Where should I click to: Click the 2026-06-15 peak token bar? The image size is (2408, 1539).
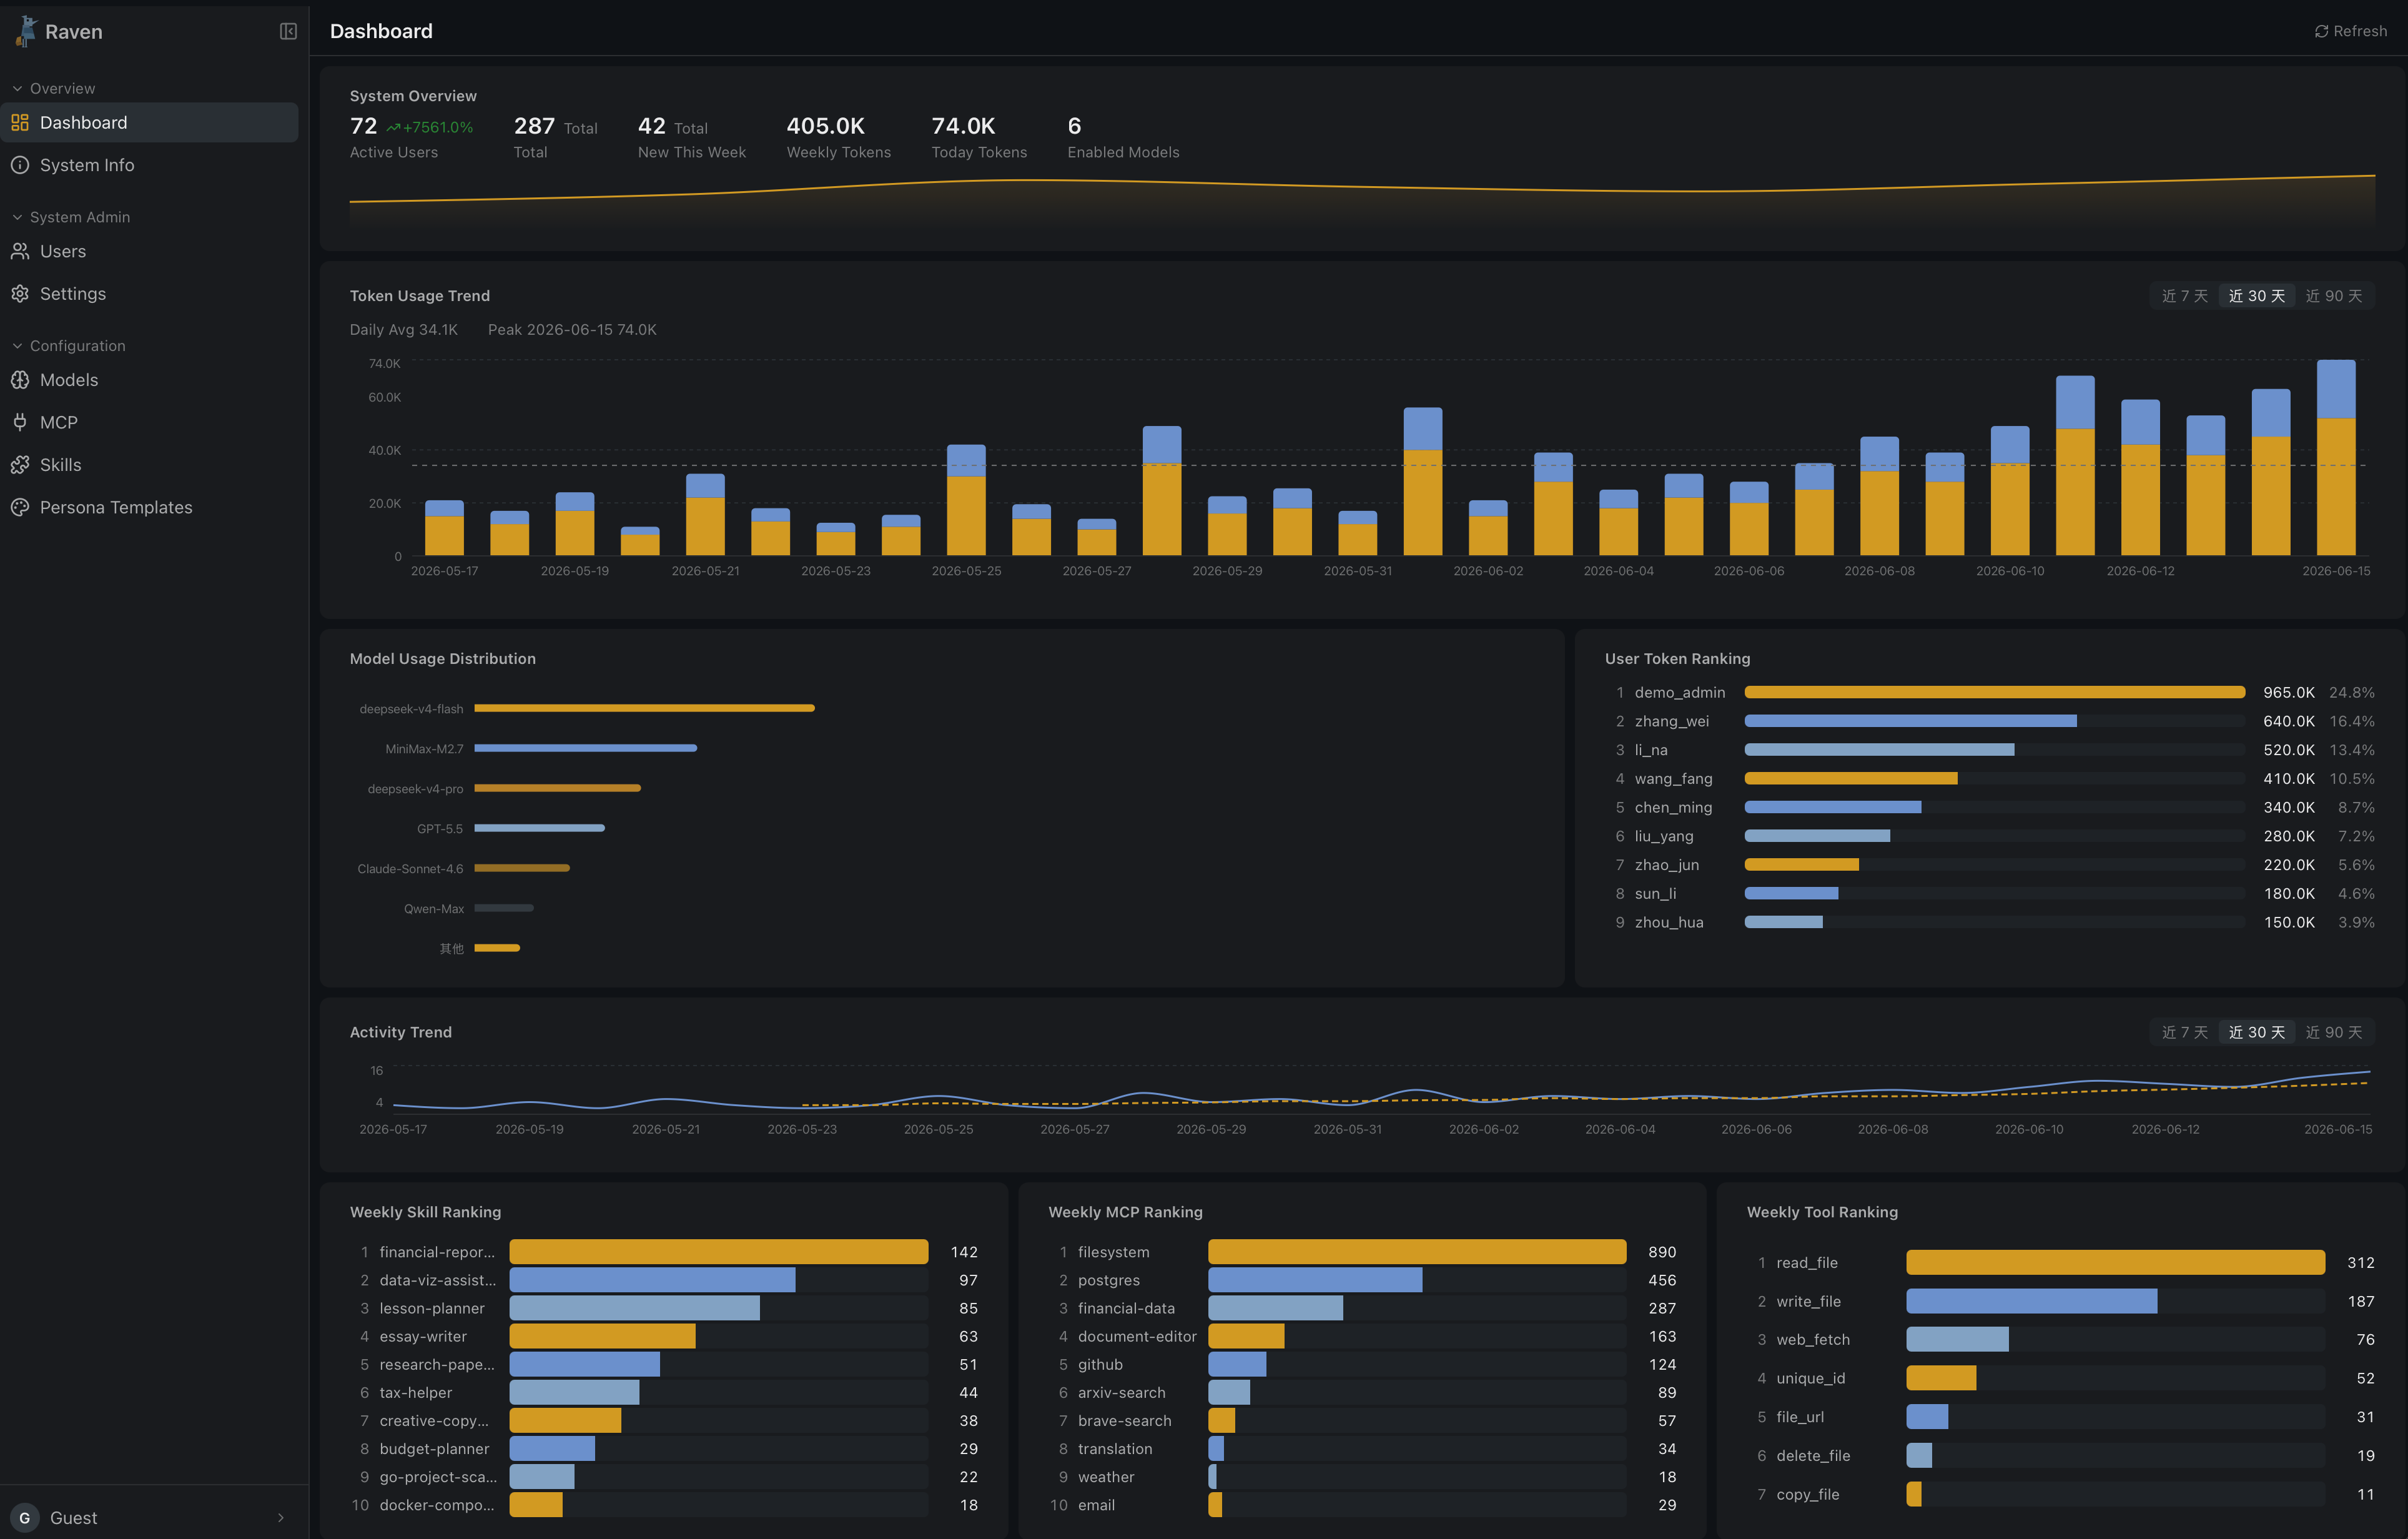pos(2335,457)
